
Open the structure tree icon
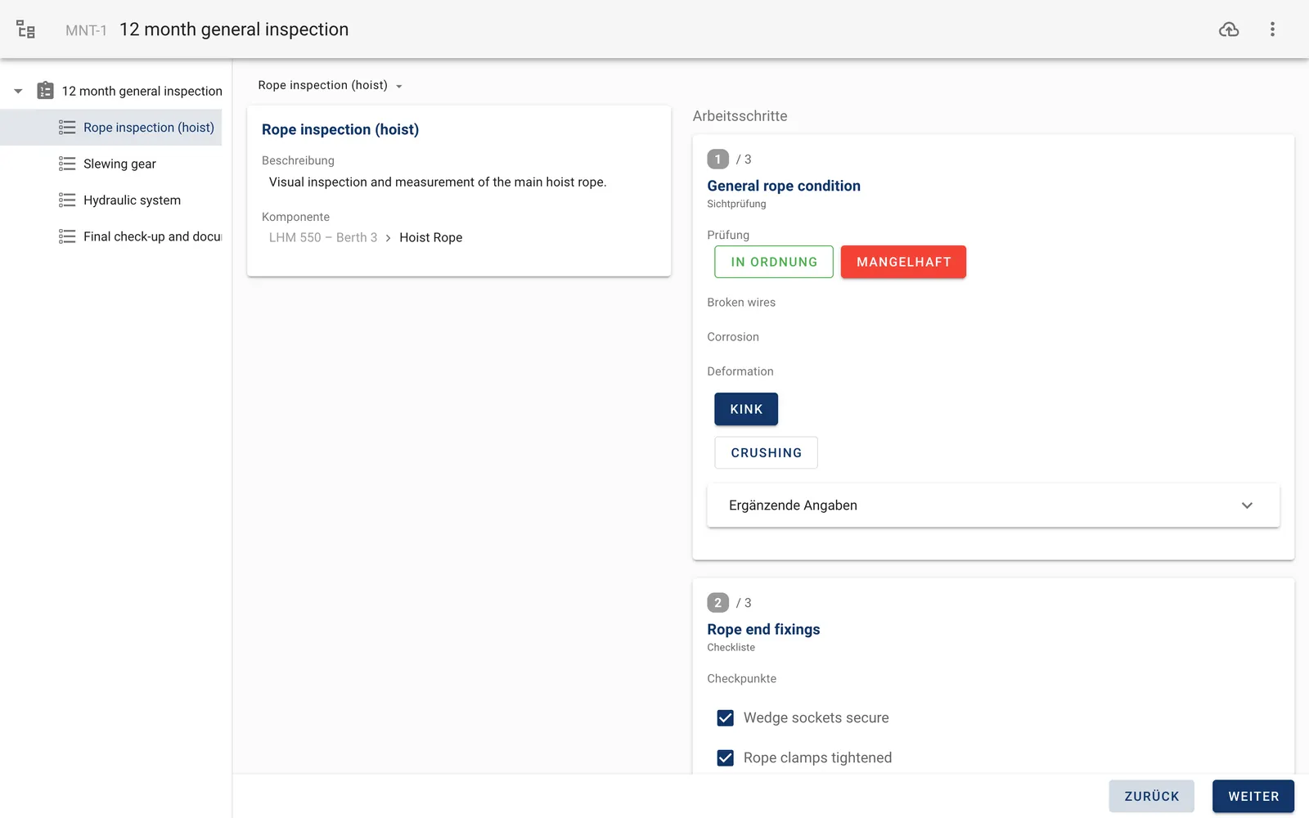click(x=25, y=29)
